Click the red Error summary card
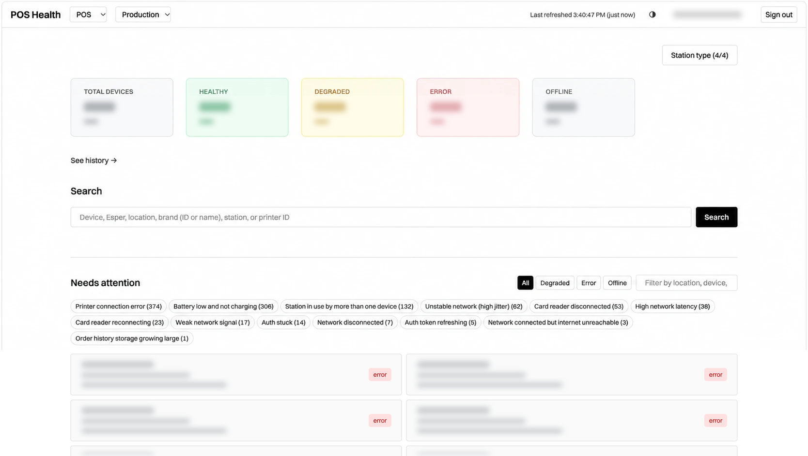Image resolution: width=808 pixels, height=456 pixels. pyautogui.click(x=468, y=107)
